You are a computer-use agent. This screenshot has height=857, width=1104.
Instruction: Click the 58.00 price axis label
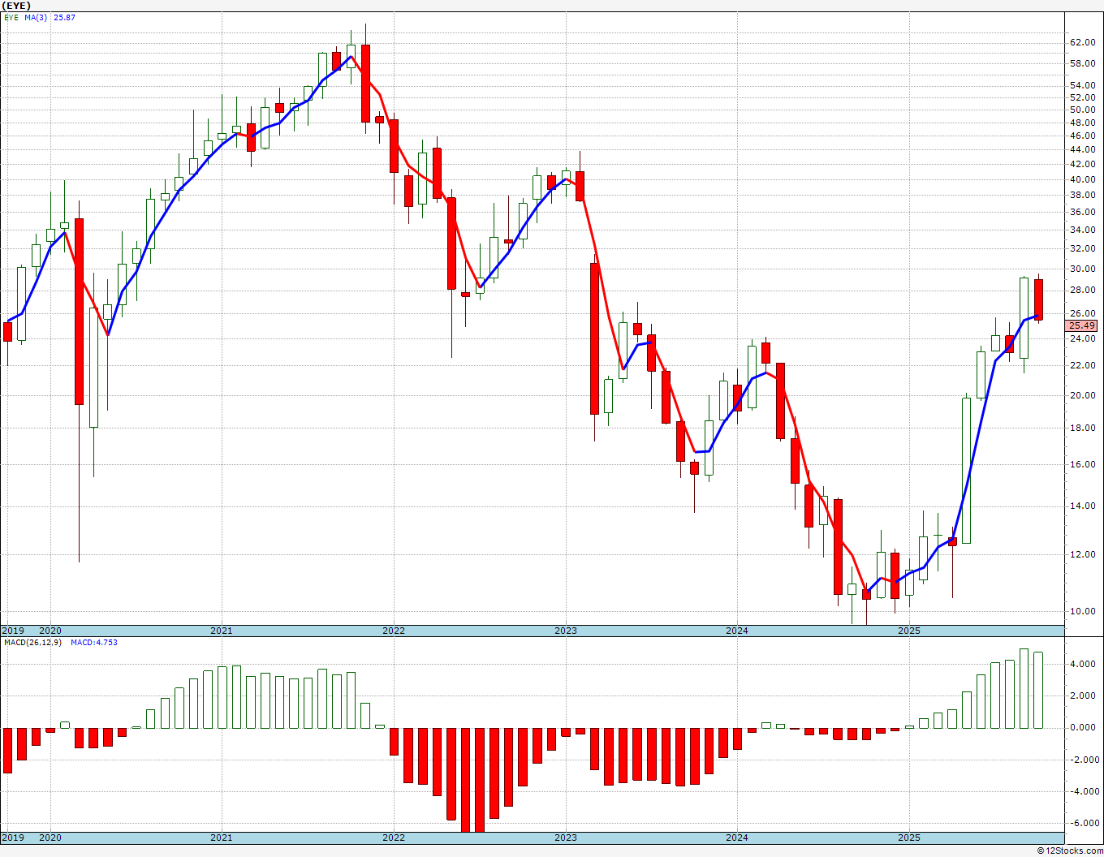click(1082, 63)
